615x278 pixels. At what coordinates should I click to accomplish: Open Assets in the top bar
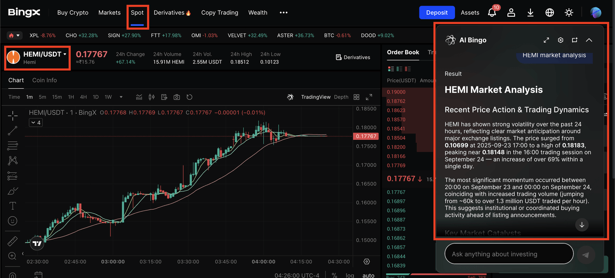(470, 12)
